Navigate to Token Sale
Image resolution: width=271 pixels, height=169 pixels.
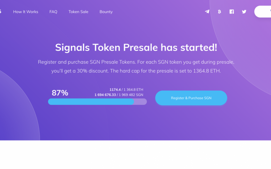[x=78, y=12]
